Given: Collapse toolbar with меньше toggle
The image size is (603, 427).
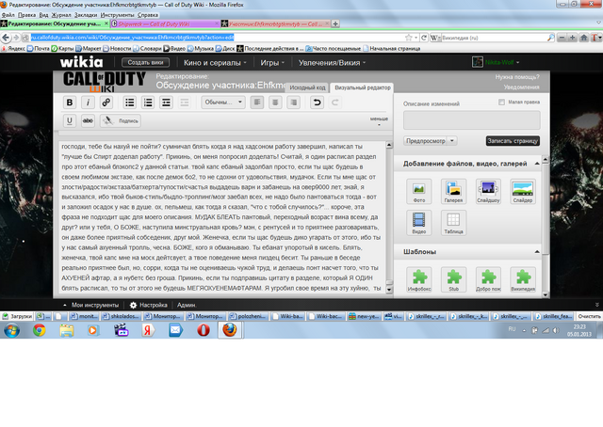Looking at the screenshot, I should click(379, 121).
